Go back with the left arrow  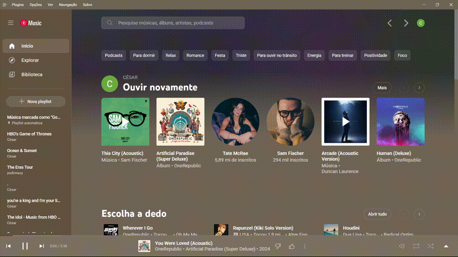390,23
